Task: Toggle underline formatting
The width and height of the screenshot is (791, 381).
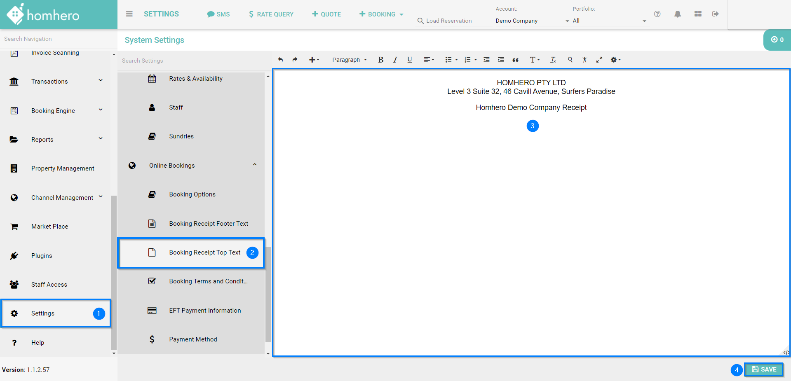Action: tap(409, 60)
